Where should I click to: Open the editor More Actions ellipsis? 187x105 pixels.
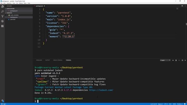point(185,6)
